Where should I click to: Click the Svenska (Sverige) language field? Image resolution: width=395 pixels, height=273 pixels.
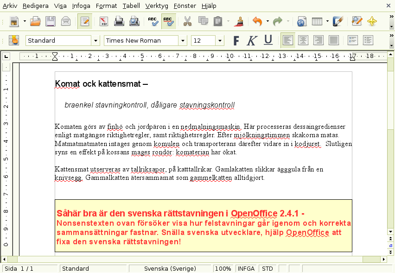pyautogui.click(x=170, y=269)
